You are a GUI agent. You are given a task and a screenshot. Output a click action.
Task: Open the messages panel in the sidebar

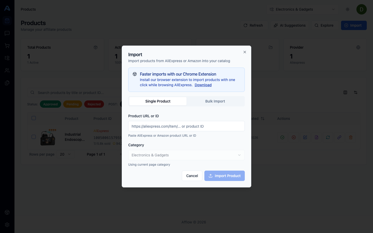(x=7, y=33)
